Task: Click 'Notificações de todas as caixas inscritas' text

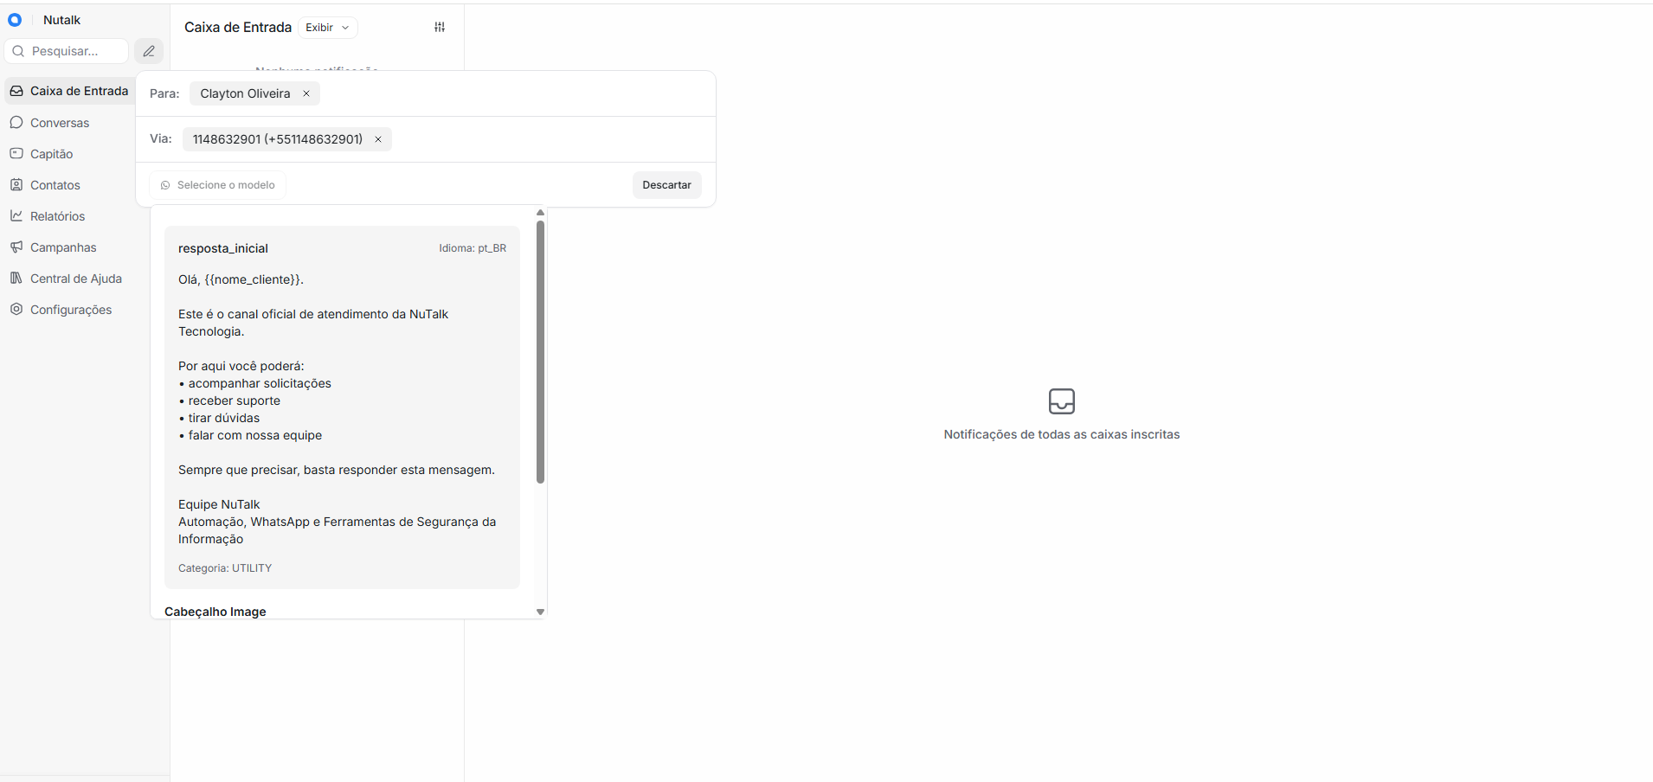Action: point(1062,434)
